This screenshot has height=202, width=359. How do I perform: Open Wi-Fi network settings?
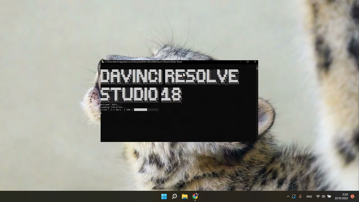318,196
